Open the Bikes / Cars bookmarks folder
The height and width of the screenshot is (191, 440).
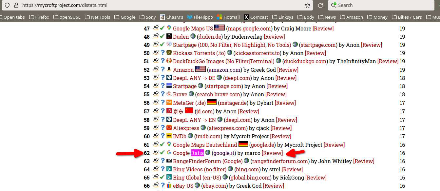pos(407,17)
